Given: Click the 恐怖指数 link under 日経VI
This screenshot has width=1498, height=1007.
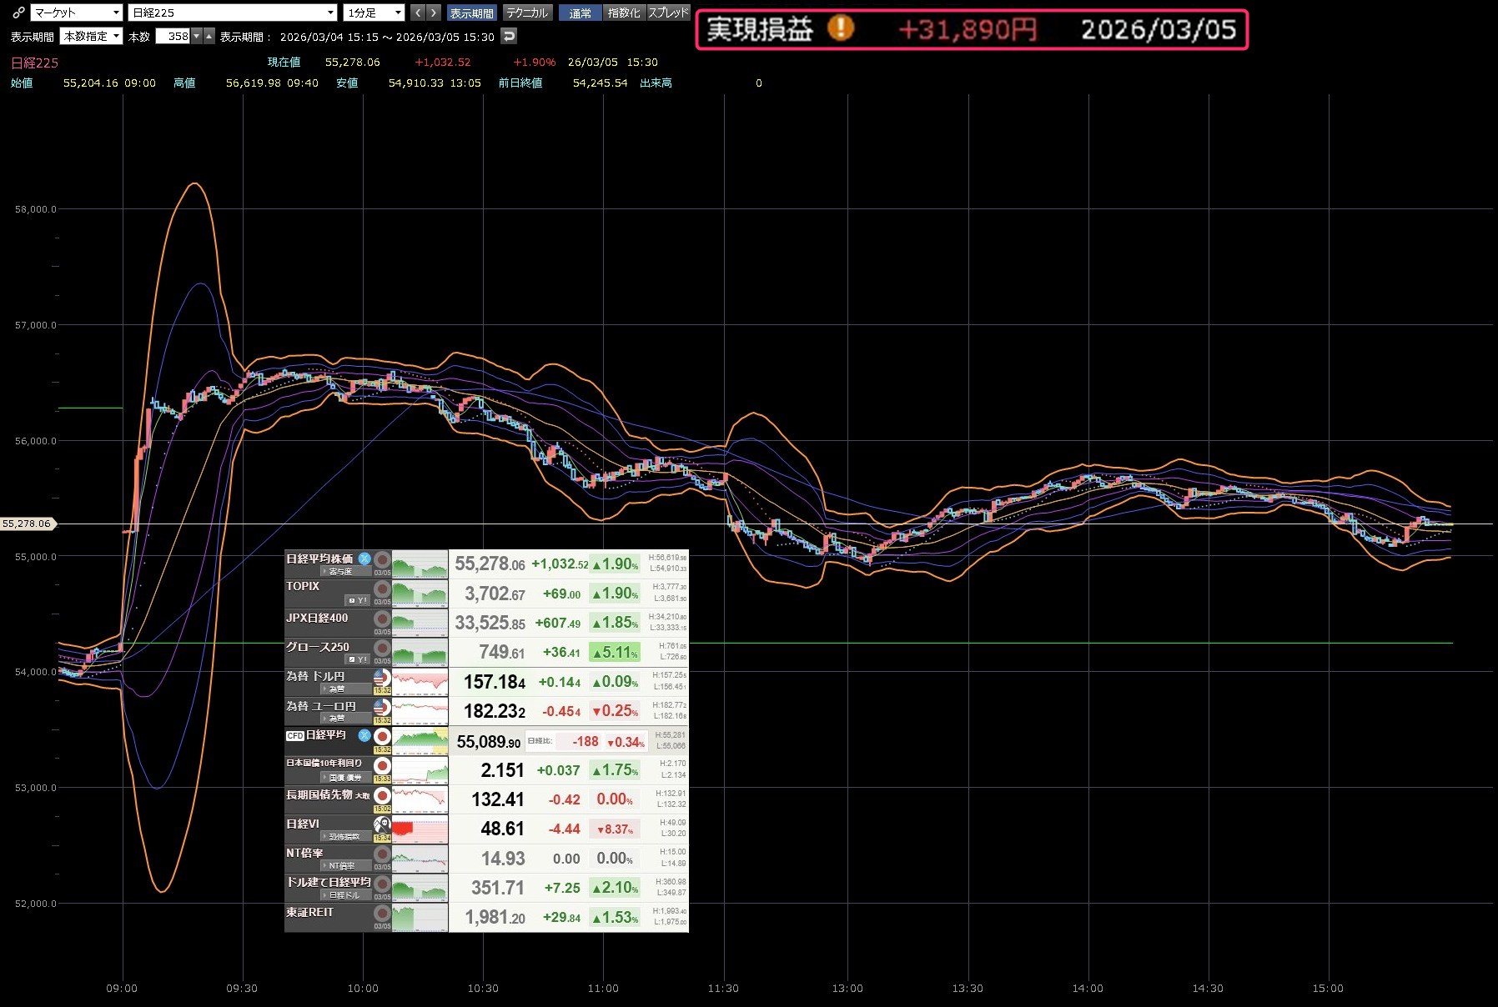Looking at the screenshot, I should [344, 837].
